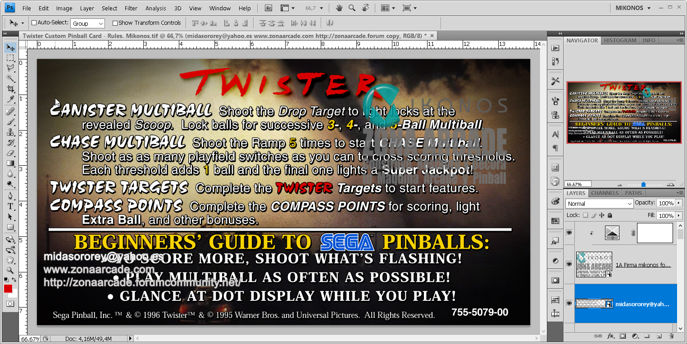Select the Pen tool
Image resolution: width=687 pixels, height=344 pixels.
pos(10,196)
